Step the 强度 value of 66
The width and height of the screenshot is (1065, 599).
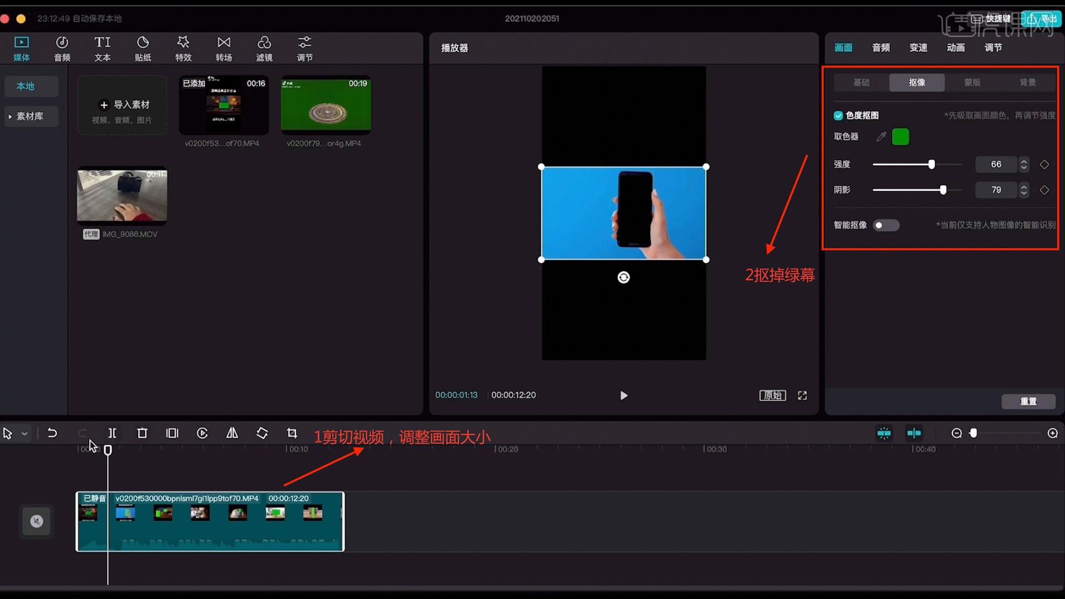[1024, 164]
